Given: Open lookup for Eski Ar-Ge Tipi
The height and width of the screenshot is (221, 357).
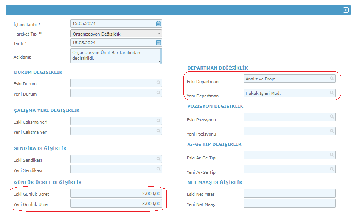Looking at the screenshot, I should point(332,155).
